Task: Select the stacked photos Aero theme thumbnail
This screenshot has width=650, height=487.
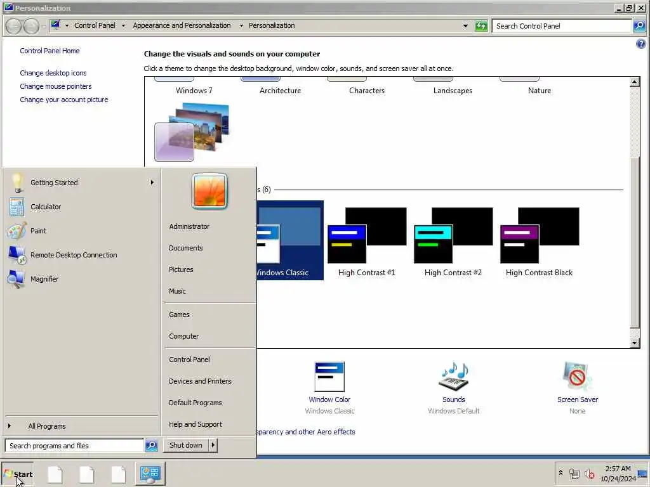Action: (x=192, y=132)
